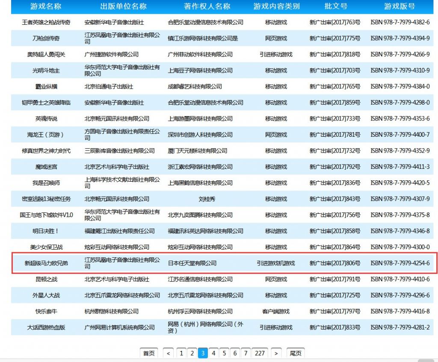The height and width of the screenshot is (362, 438).
Task: Click approval number 新广出审[2017]725号
Action: pos(335,295)
